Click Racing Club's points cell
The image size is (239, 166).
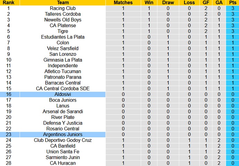[x=233, y=8]
